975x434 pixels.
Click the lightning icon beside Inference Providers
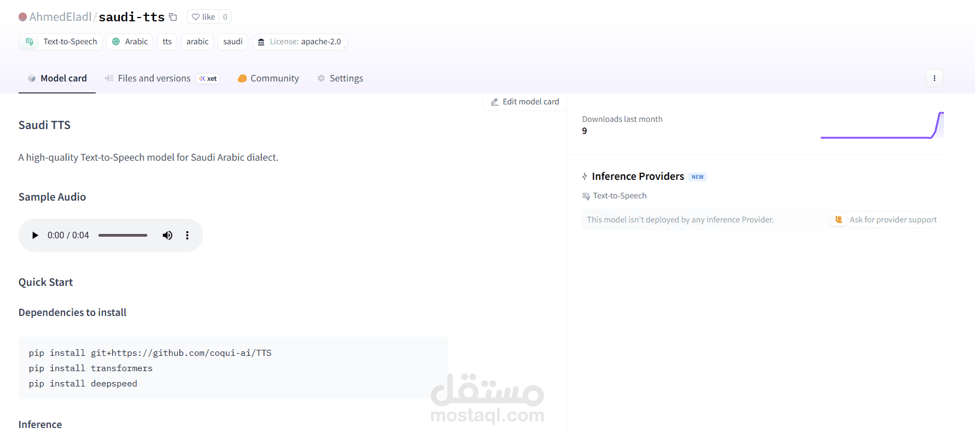(x=585, y=177)
